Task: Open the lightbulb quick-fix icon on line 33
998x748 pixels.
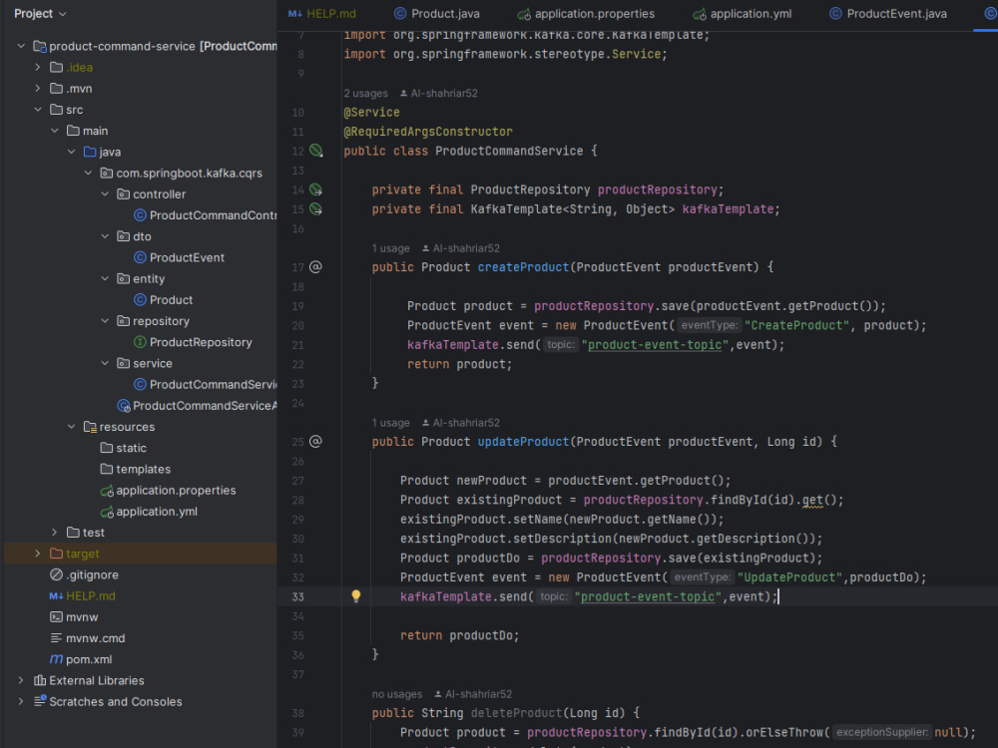Action: coord(355,595)
